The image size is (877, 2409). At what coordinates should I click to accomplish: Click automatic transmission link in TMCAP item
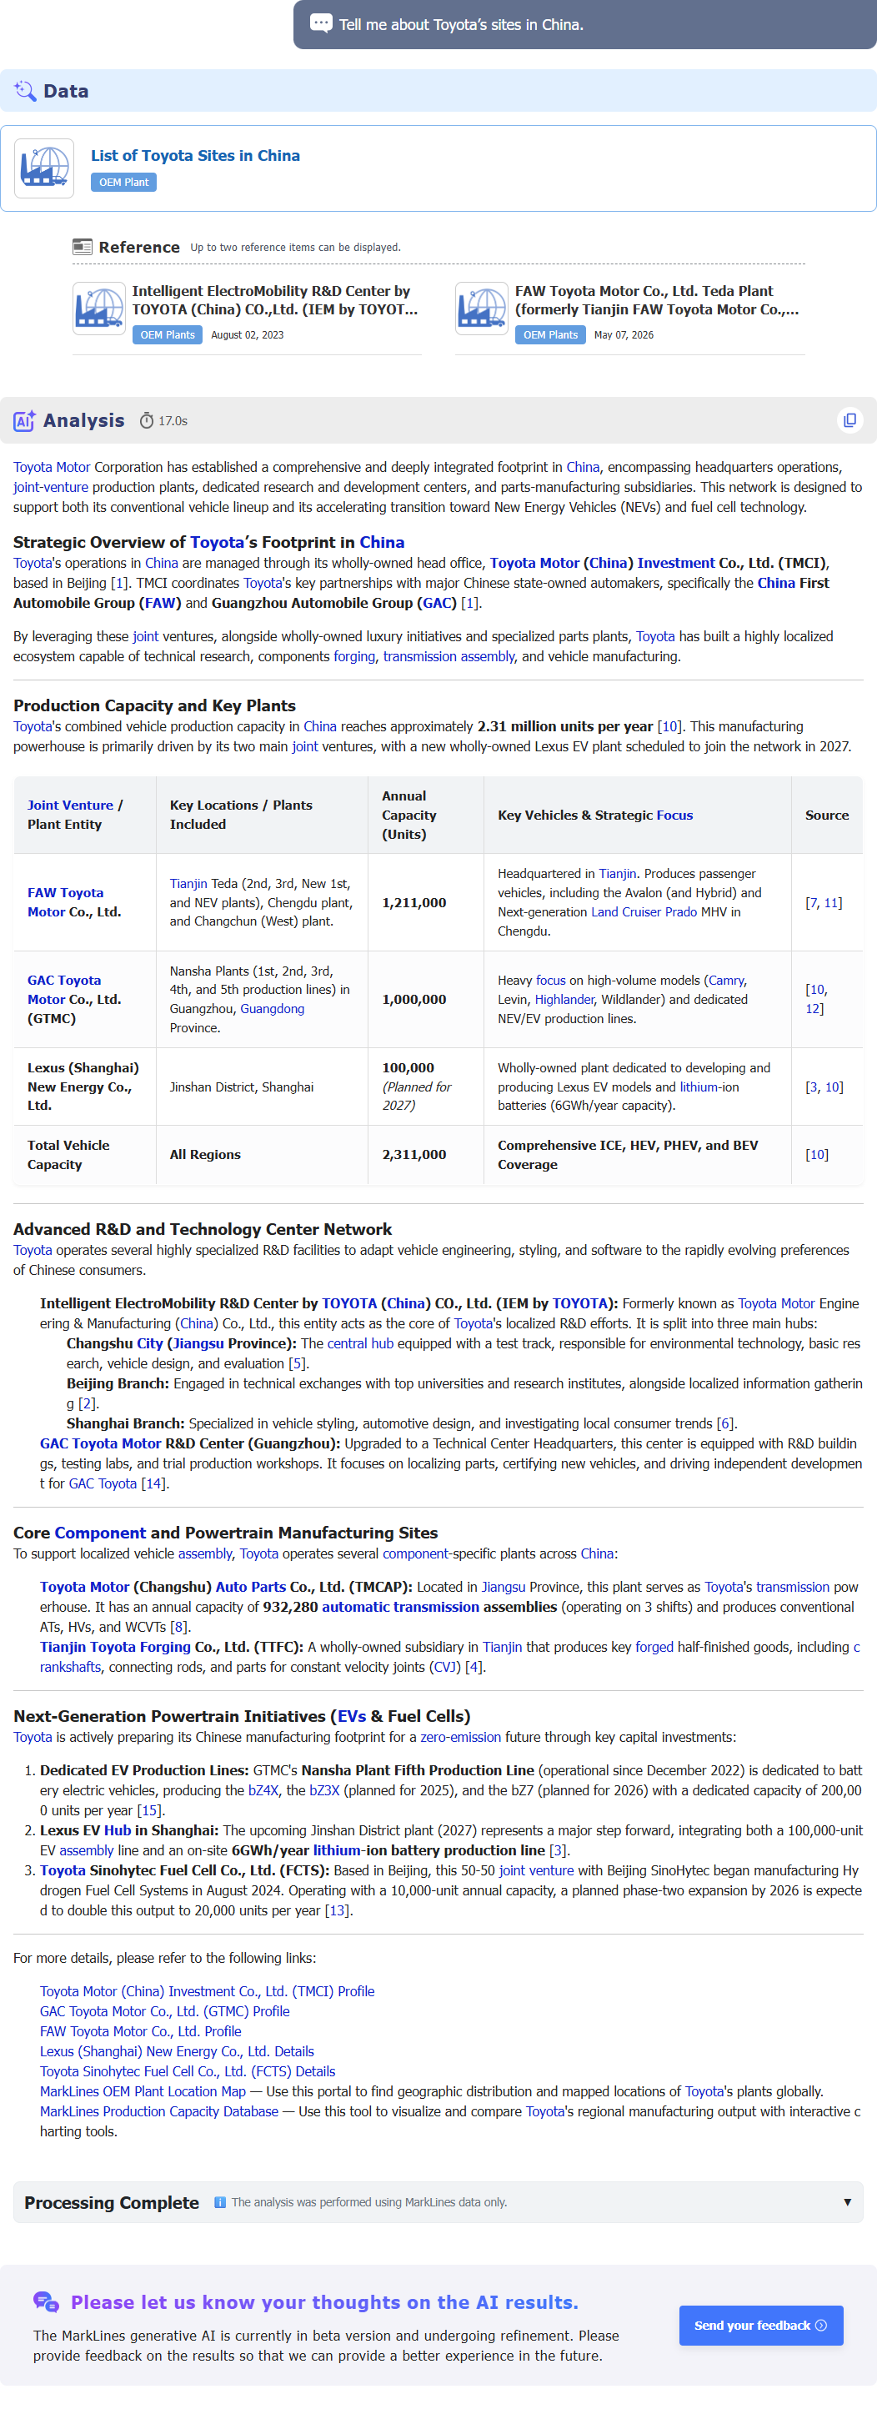coord(400,1607)
